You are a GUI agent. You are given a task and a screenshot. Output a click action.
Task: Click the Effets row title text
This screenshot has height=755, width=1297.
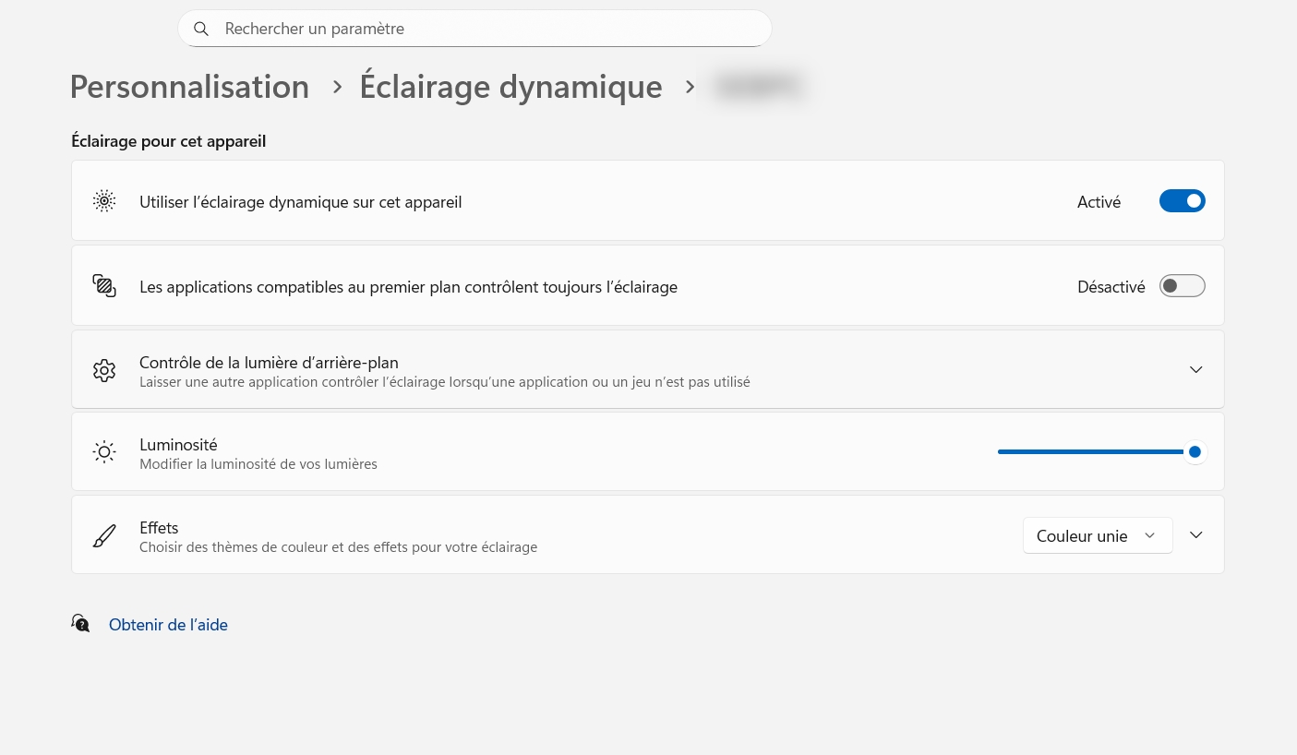[x=159, y=528]
